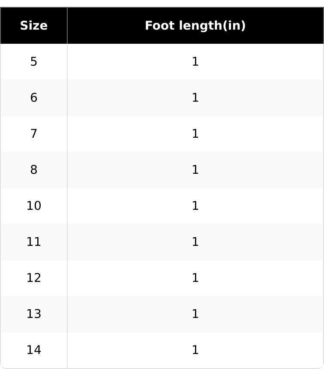Click the foot length value for size 10
Screen dimensions: 324x369
tap(195, 206)
